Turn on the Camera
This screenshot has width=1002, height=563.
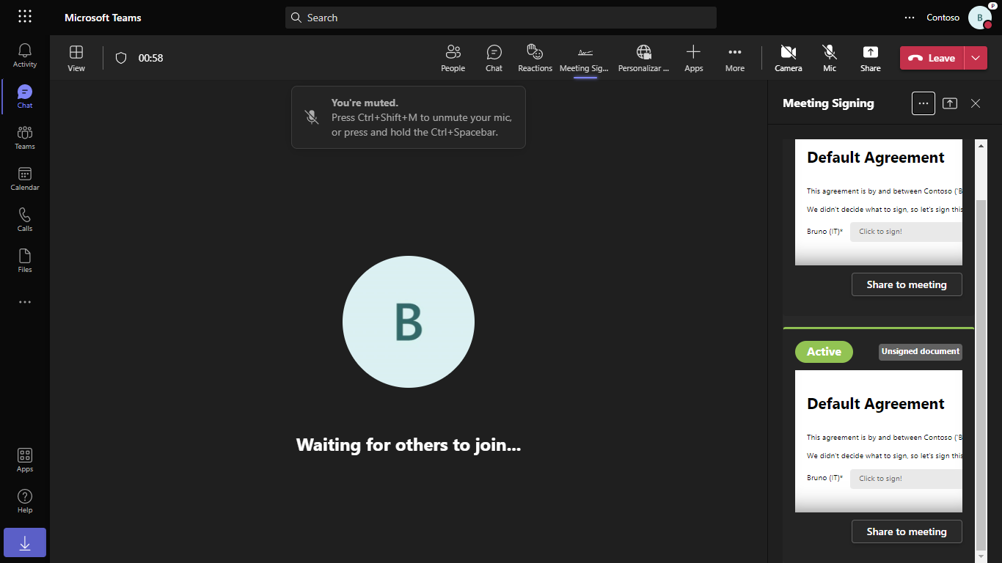coord(789,58)
